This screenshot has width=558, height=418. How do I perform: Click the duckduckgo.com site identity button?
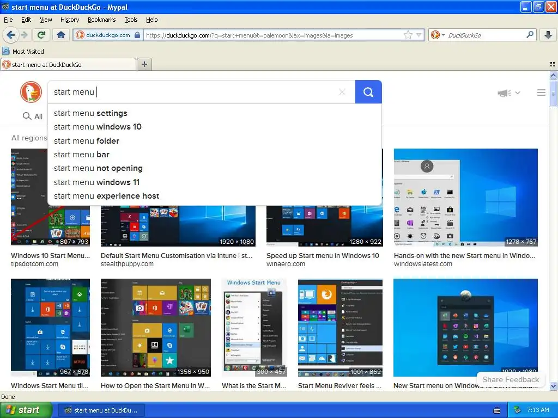pyautogui.click(x=108, y=35)
